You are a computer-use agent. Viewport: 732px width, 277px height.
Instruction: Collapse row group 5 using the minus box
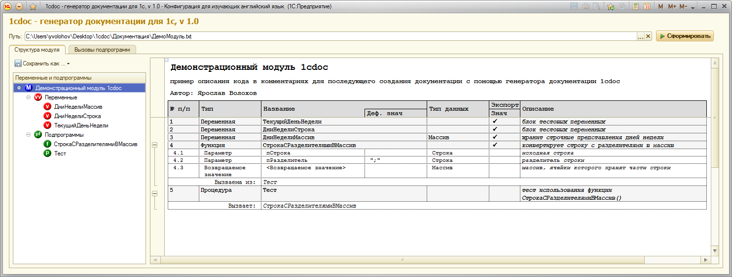click(154, 194)
